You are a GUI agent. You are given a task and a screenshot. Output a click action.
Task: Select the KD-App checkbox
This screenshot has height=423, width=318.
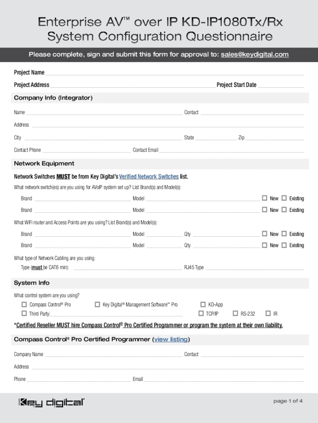203,304
